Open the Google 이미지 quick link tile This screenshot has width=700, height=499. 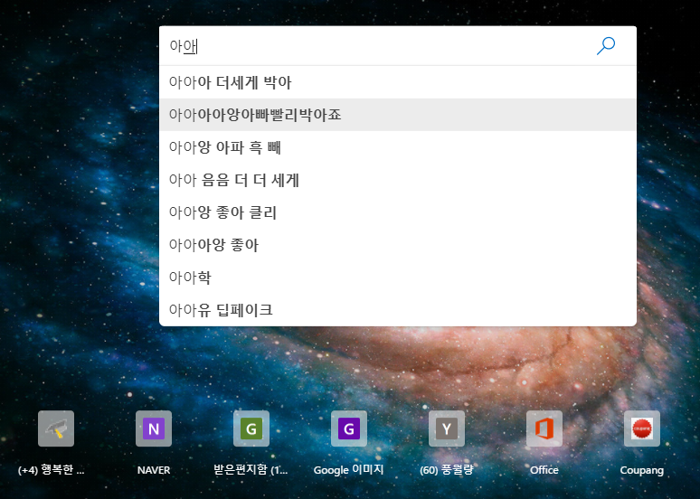pos(349,428)
